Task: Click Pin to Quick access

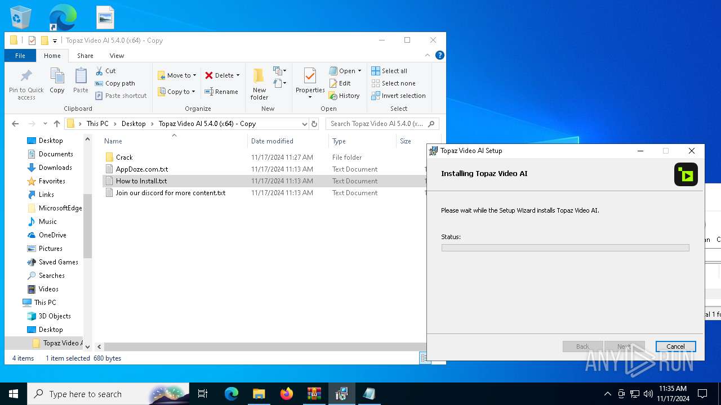Action: click(x=26, y=84)
